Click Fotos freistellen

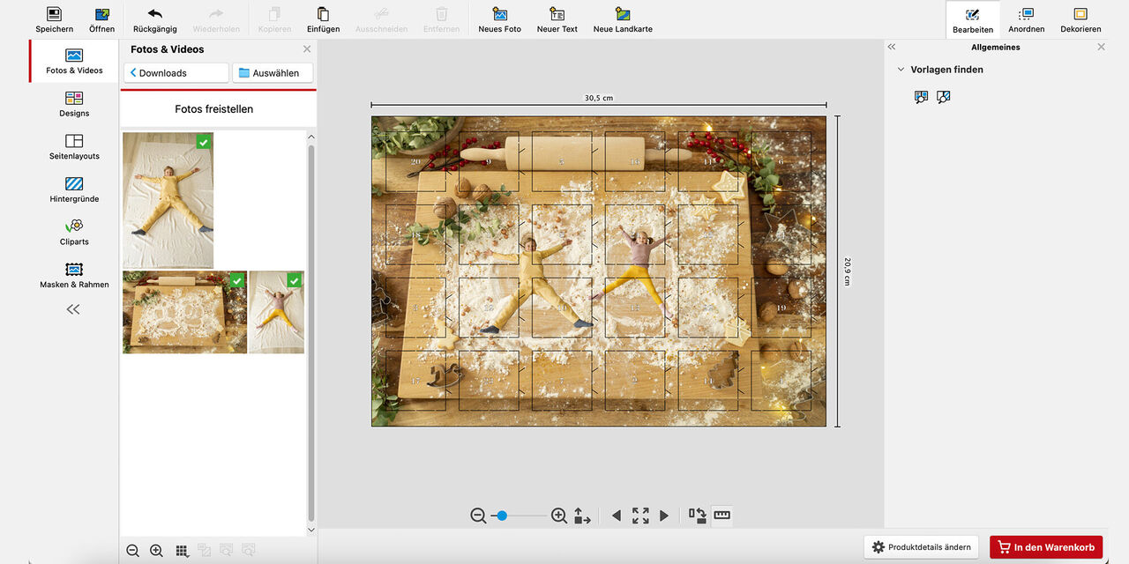[214, 109]
